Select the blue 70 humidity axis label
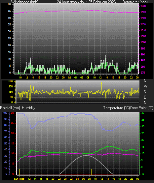This screenshot has width=154, height=183. click(x=6, y=131)
